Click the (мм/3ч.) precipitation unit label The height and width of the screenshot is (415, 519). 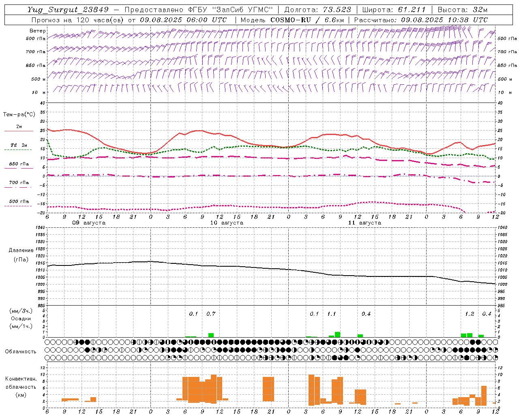[21, 311]
